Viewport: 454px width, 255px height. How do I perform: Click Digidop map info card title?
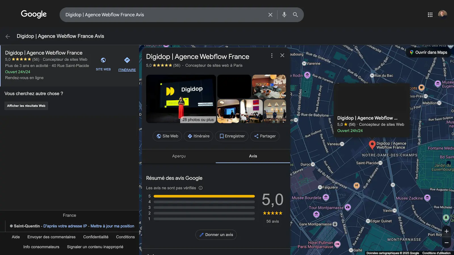point(367,118)
